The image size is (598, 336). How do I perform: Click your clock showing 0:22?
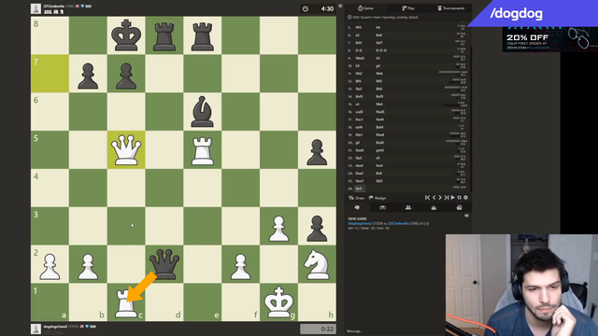pyautogui.click(x=318, y=329)
